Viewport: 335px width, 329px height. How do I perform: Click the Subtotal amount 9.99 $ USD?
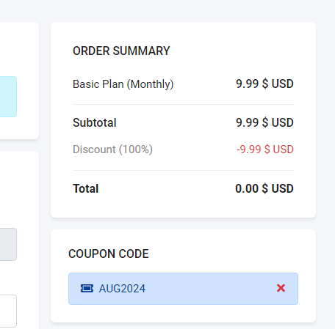click(264, 122)
